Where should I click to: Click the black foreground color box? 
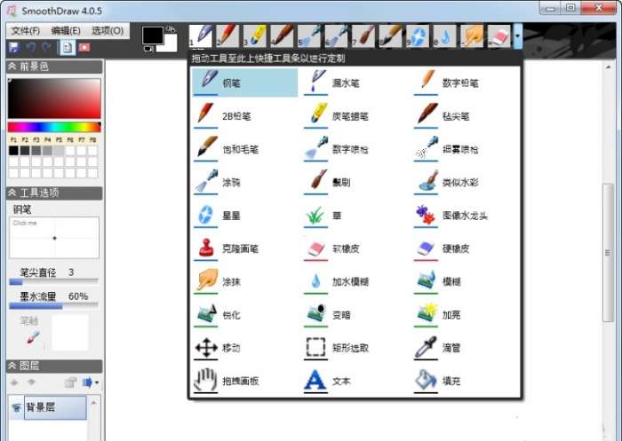153,35
